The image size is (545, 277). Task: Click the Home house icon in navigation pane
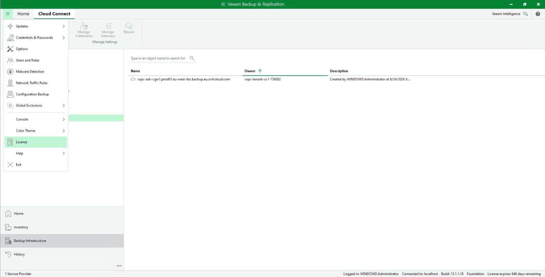tap(8, 214)
